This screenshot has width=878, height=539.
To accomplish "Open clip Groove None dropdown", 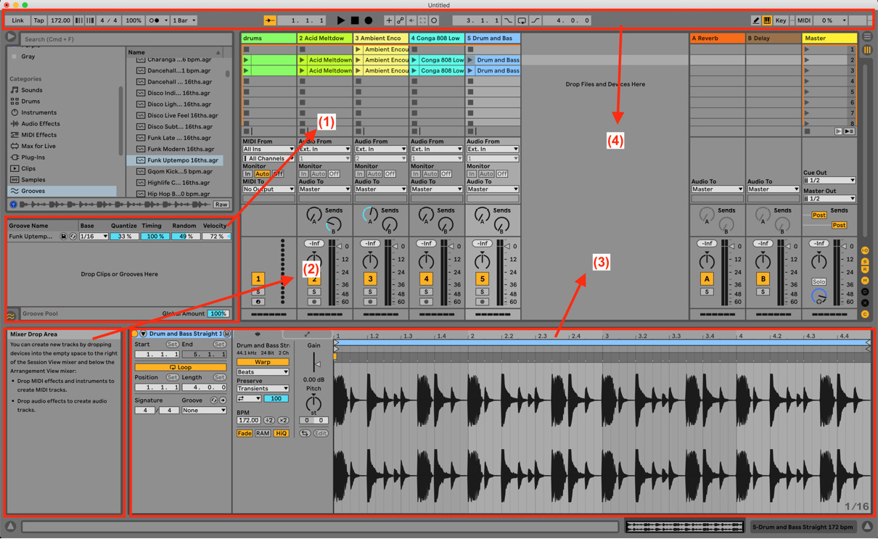I will point(203,411).
